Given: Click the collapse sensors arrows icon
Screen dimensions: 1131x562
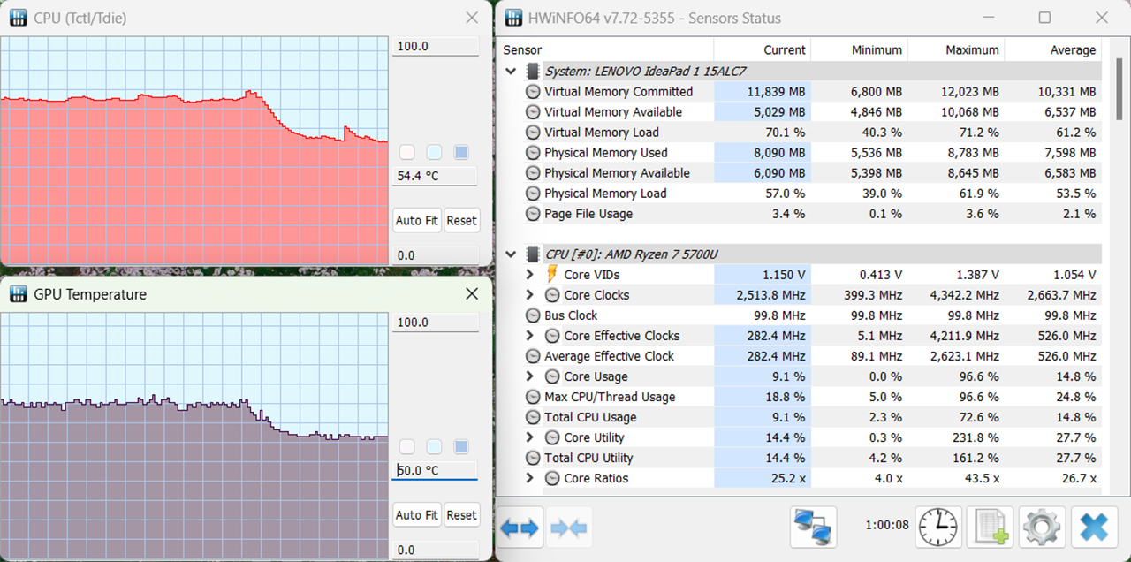Looking at the screenshot, I should pos(568,528).
